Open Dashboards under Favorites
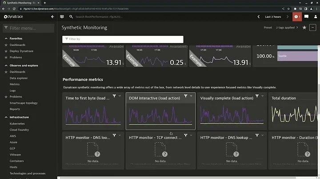320x179 pixels. (x=17, y=45)
